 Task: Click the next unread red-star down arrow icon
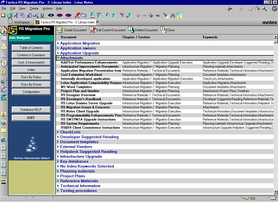(122, 15)
